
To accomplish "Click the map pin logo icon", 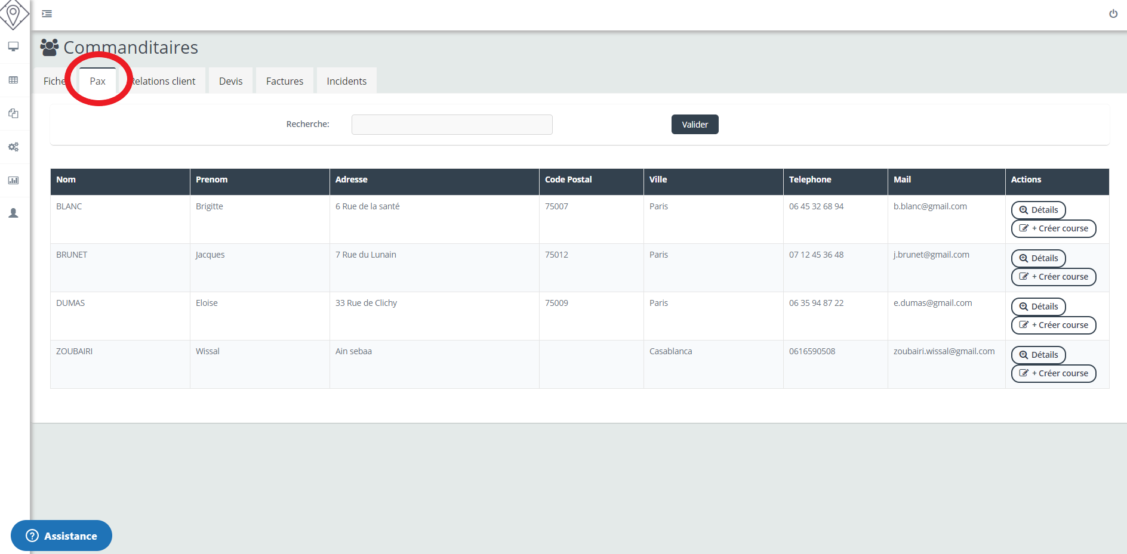I will pyautogui.click(x=13, y=14).
